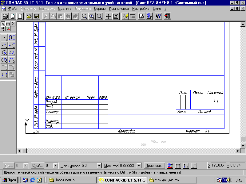The image size is (246, 184).
Task: Click the cursor step value 5.0 field
Action: (x=89, y=166)
